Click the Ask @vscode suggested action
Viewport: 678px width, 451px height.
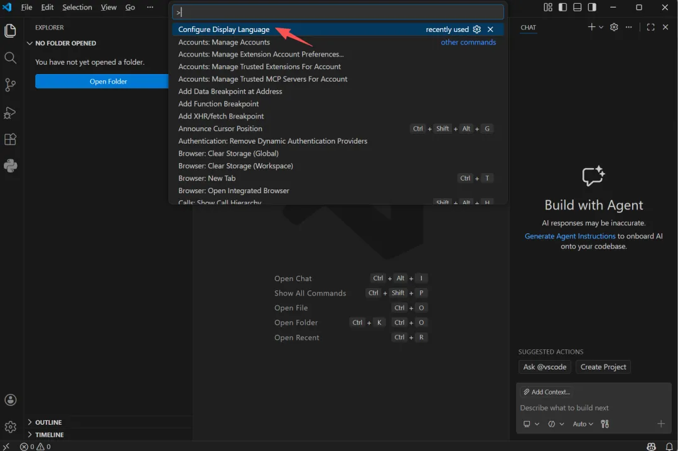click(x=545, y=367)
